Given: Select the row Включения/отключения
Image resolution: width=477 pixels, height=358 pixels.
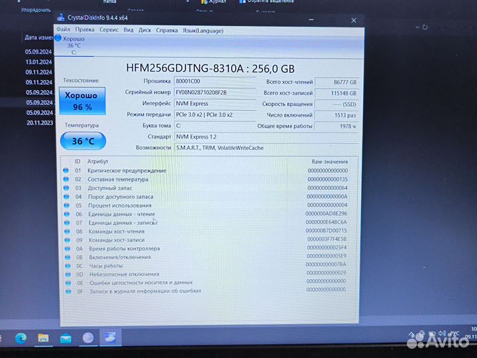Looking at the screenshot, I should tap(205, 257).
